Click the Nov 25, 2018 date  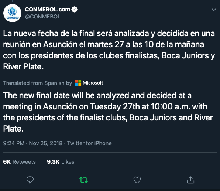pos(46,143)
